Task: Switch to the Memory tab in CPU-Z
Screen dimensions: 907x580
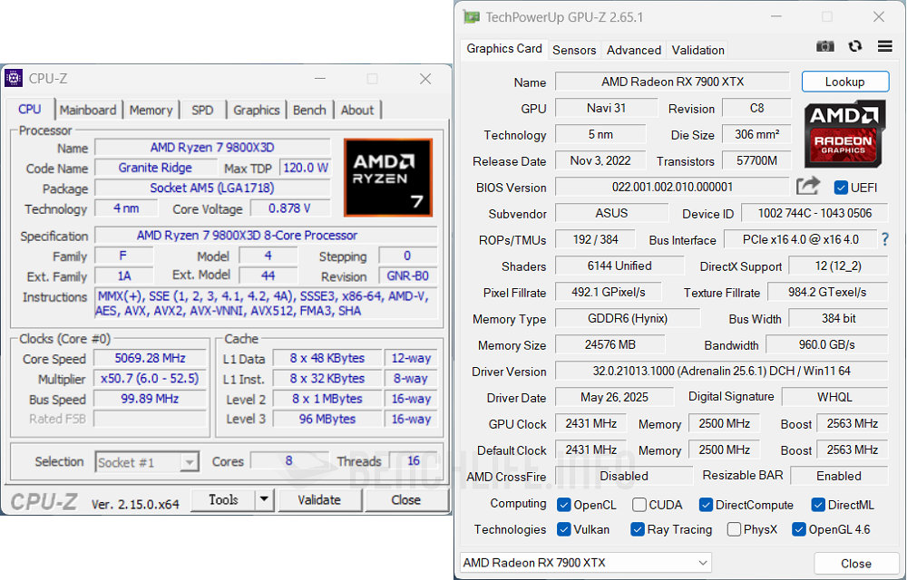Action: tap(151, 110)
